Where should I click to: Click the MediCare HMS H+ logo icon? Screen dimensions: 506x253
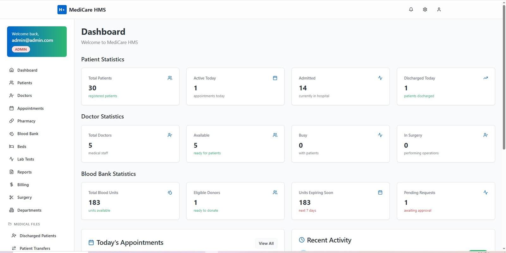pos(62,9)
